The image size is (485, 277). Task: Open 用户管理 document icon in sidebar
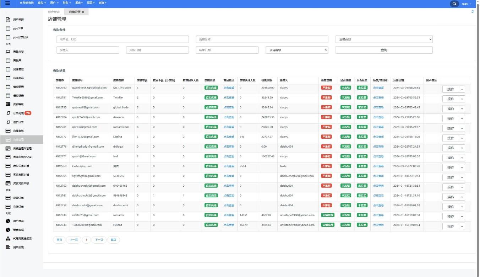coord(8,20)
